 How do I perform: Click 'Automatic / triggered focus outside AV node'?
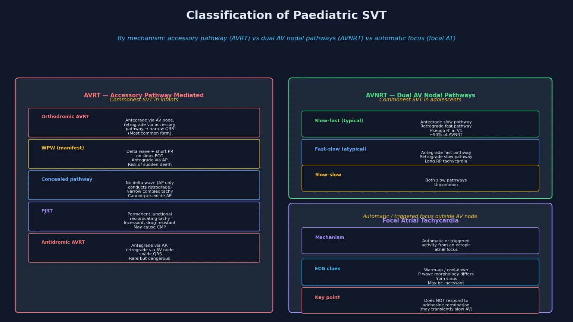click(x=420, y=217)
